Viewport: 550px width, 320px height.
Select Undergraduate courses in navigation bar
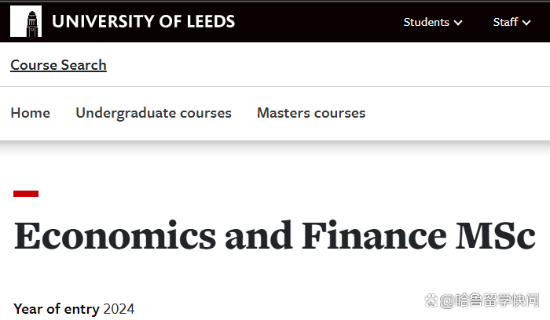[x=153, y=113]
